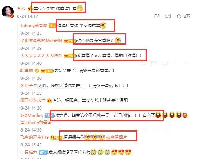197x159 pixels.
Task: Open Johnny黄景瑜 commenter profile link
Action: 34,26
